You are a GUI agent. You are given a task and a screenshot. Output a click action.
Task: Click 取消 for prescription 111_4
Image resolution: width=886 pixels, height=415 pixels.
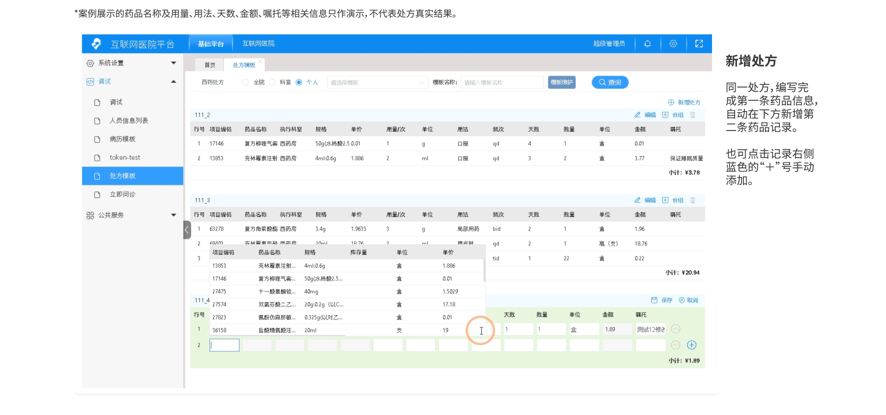(x=688, y=300)
